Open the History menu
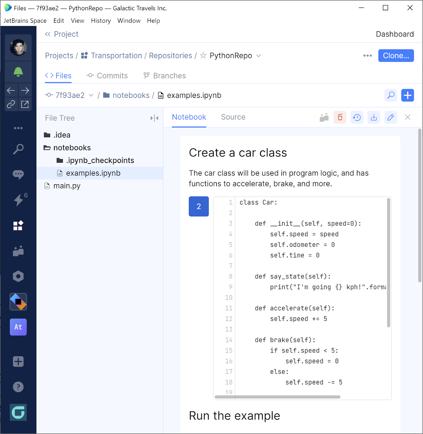 (x=101, y=21)
